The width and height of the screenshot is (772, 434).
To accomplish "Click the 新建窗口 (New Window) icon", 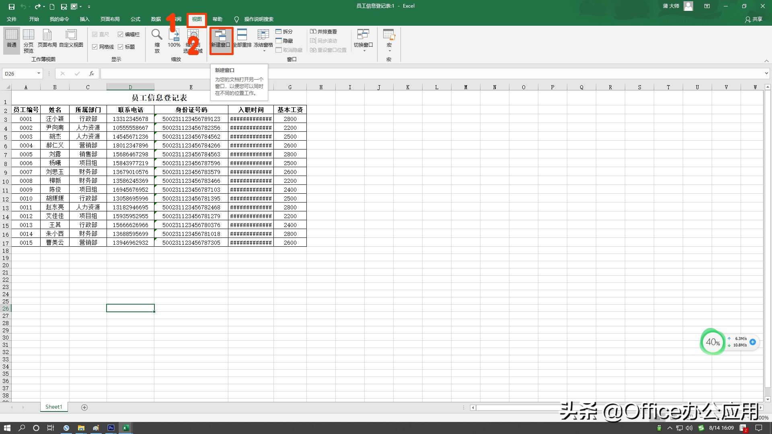I will point(220,35).
